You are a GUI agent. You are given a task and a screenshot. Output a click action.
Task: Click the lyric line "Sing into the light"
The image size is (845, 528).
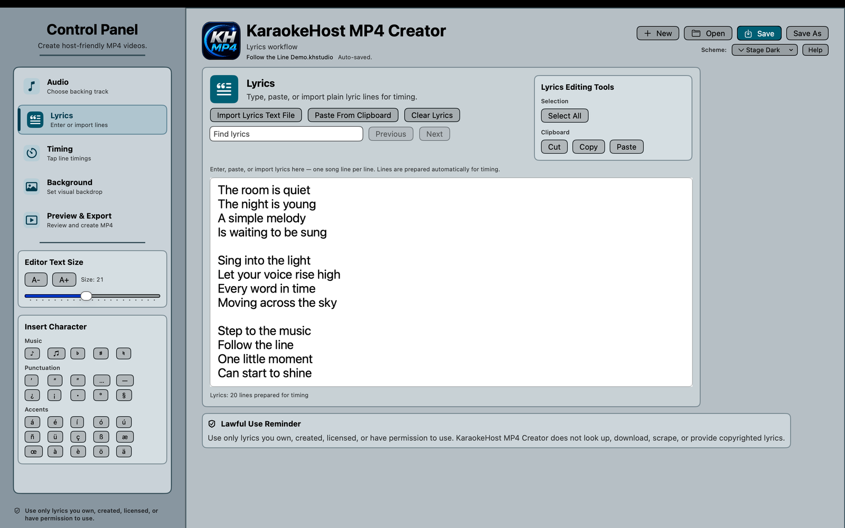click(x=264, y=260)
